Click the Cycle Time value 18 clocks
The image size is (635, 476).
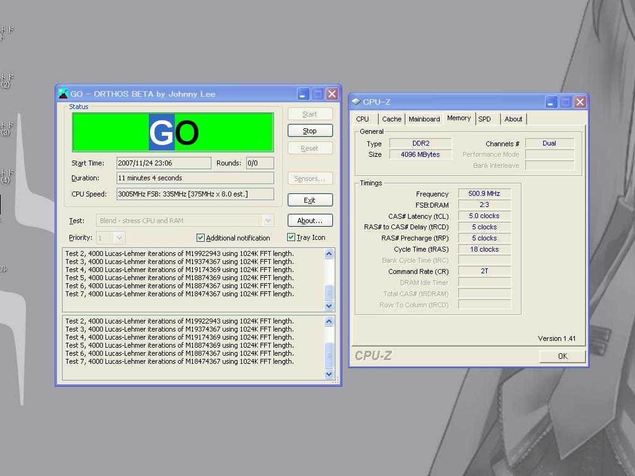[484, 249]
